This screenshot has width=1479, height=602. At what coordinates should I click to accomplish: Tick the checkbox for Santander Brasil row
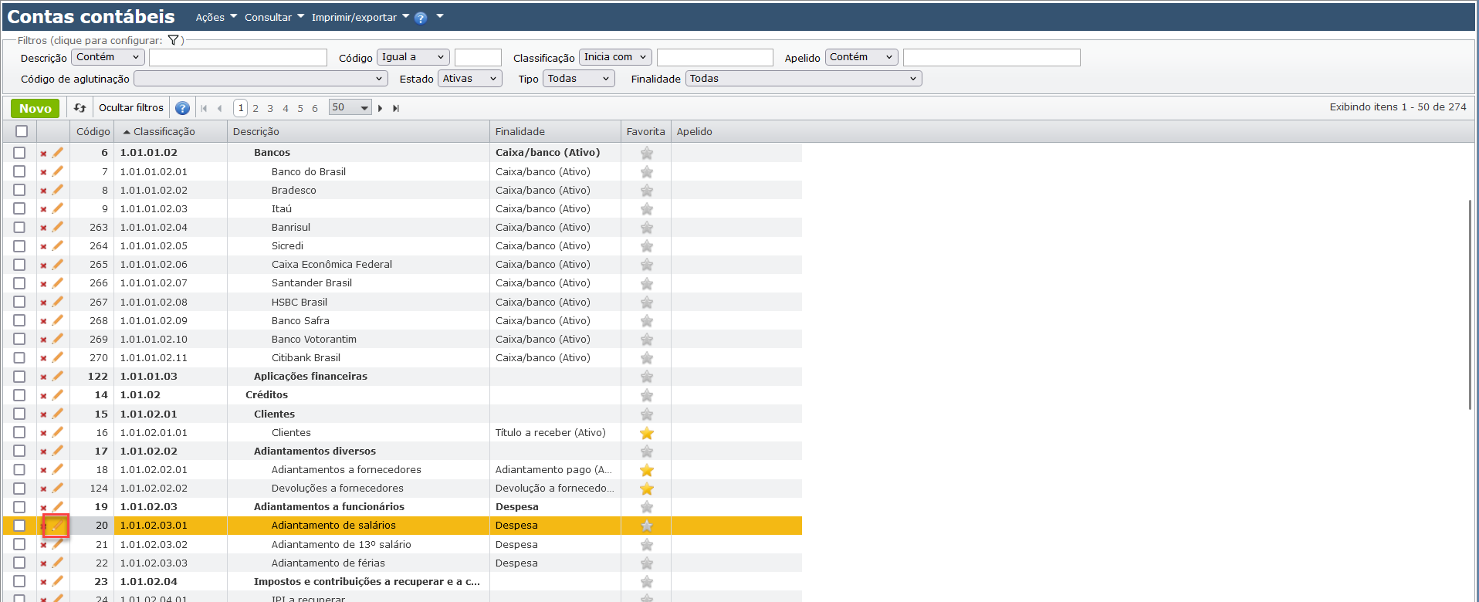tap(19, 283)
